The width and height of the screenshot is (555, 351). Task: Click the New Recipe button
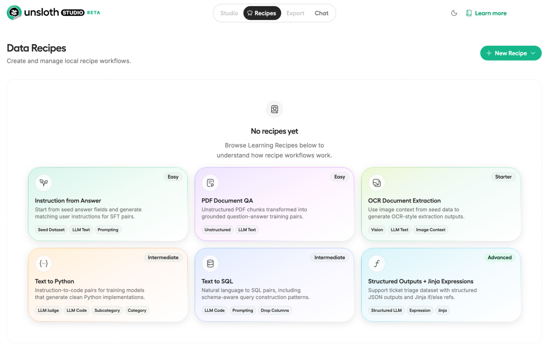506,53
